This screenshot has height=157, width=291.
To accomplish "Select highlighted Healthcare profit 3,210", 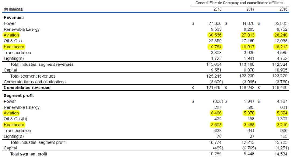I will point(282,125).
